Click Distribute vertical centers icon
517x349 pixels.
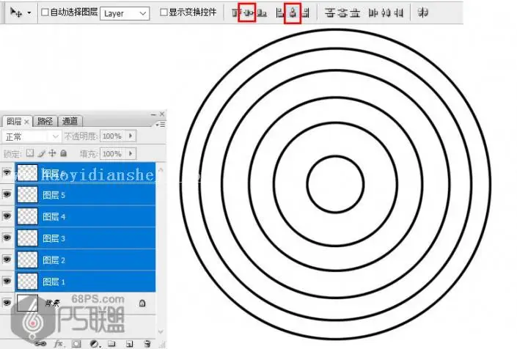(343, 13)
